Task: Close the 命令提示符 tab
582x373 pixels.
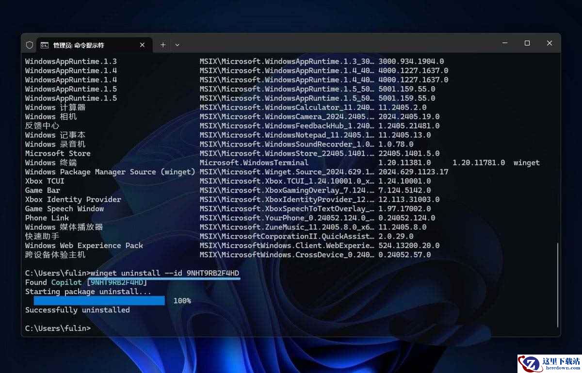Action: 142,45
